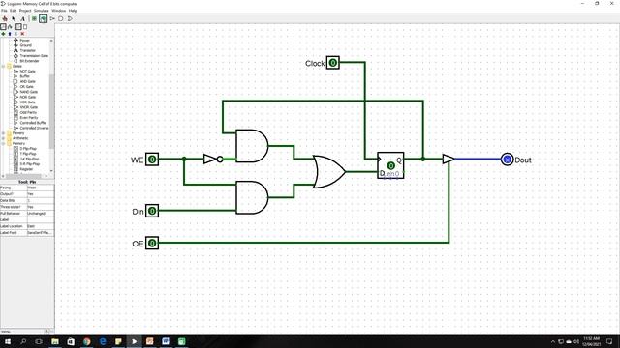Viewport: 620px width, 348px height.
Task: Click the zoom level stepper arrows
Action: tap(46, 332)
